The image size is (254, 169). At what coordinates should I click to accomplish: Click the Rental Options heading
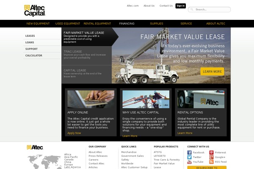190,112
